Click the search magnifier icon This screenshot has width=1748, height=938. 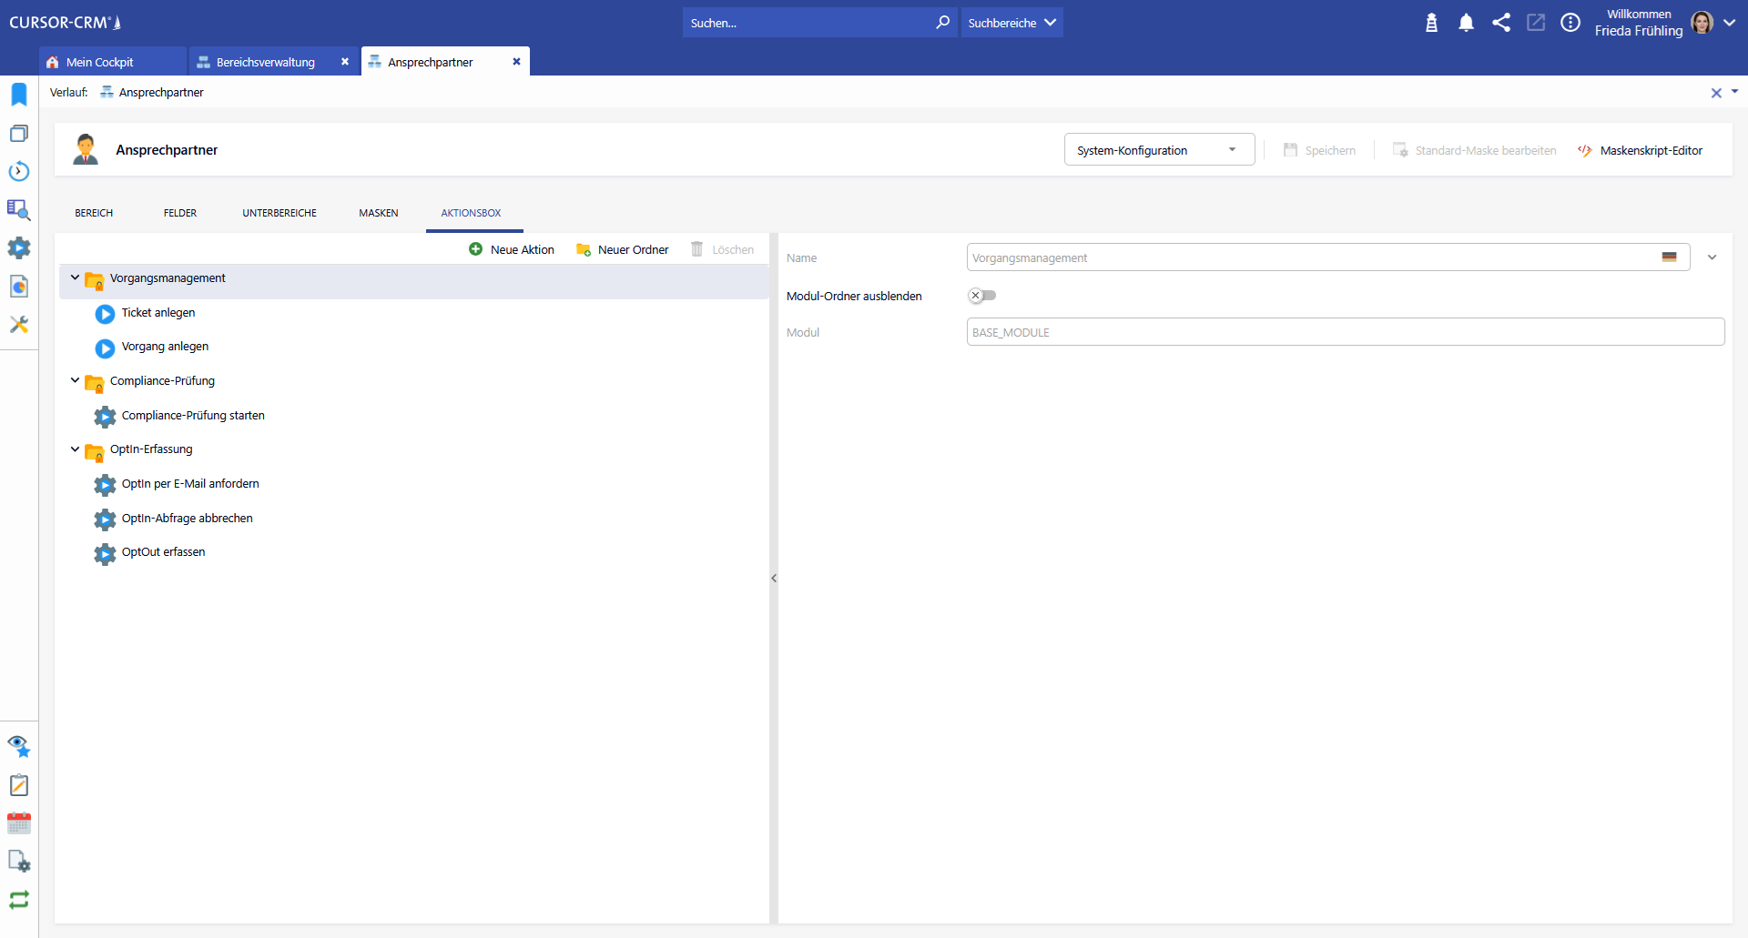pos(942,23)
